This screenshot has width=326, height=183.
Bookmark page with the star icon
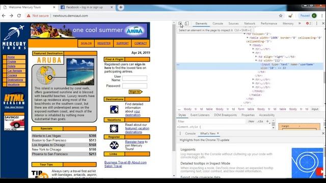[x=281, y=16]
